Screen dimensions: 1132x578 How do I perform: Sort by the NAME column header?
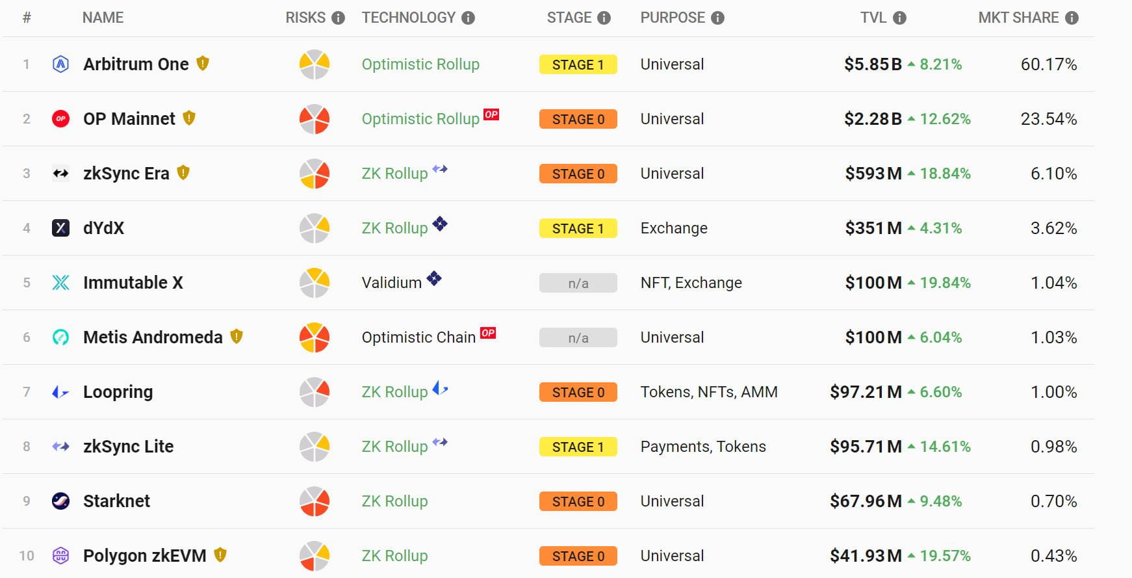point(102,18)
